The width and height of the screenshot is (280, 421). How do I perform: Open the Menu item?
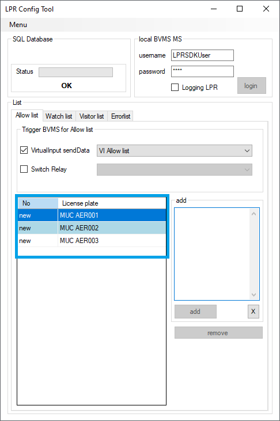point(18,25)
